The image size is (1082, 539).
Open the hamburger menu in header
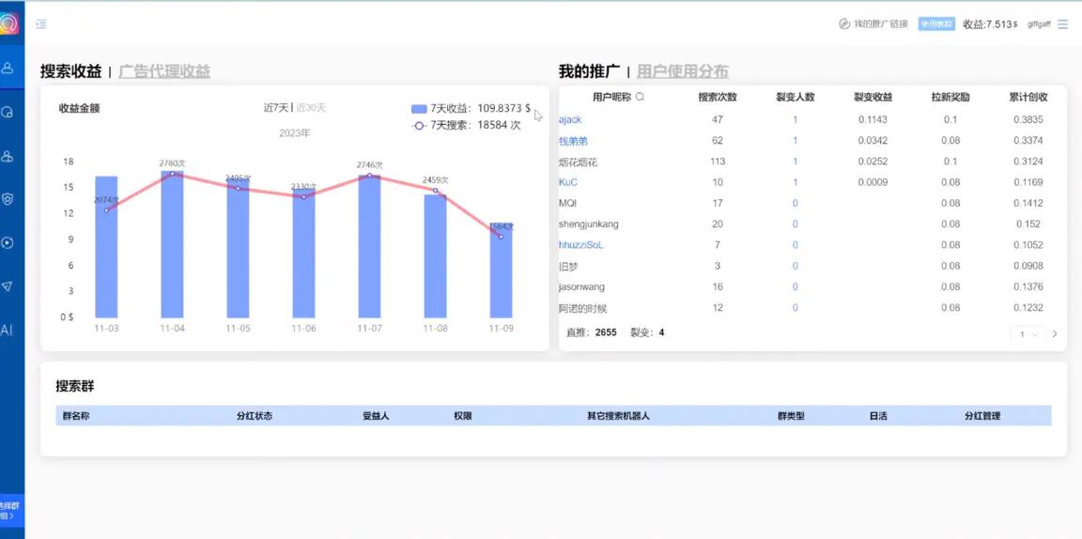[x=1062, y=24]
